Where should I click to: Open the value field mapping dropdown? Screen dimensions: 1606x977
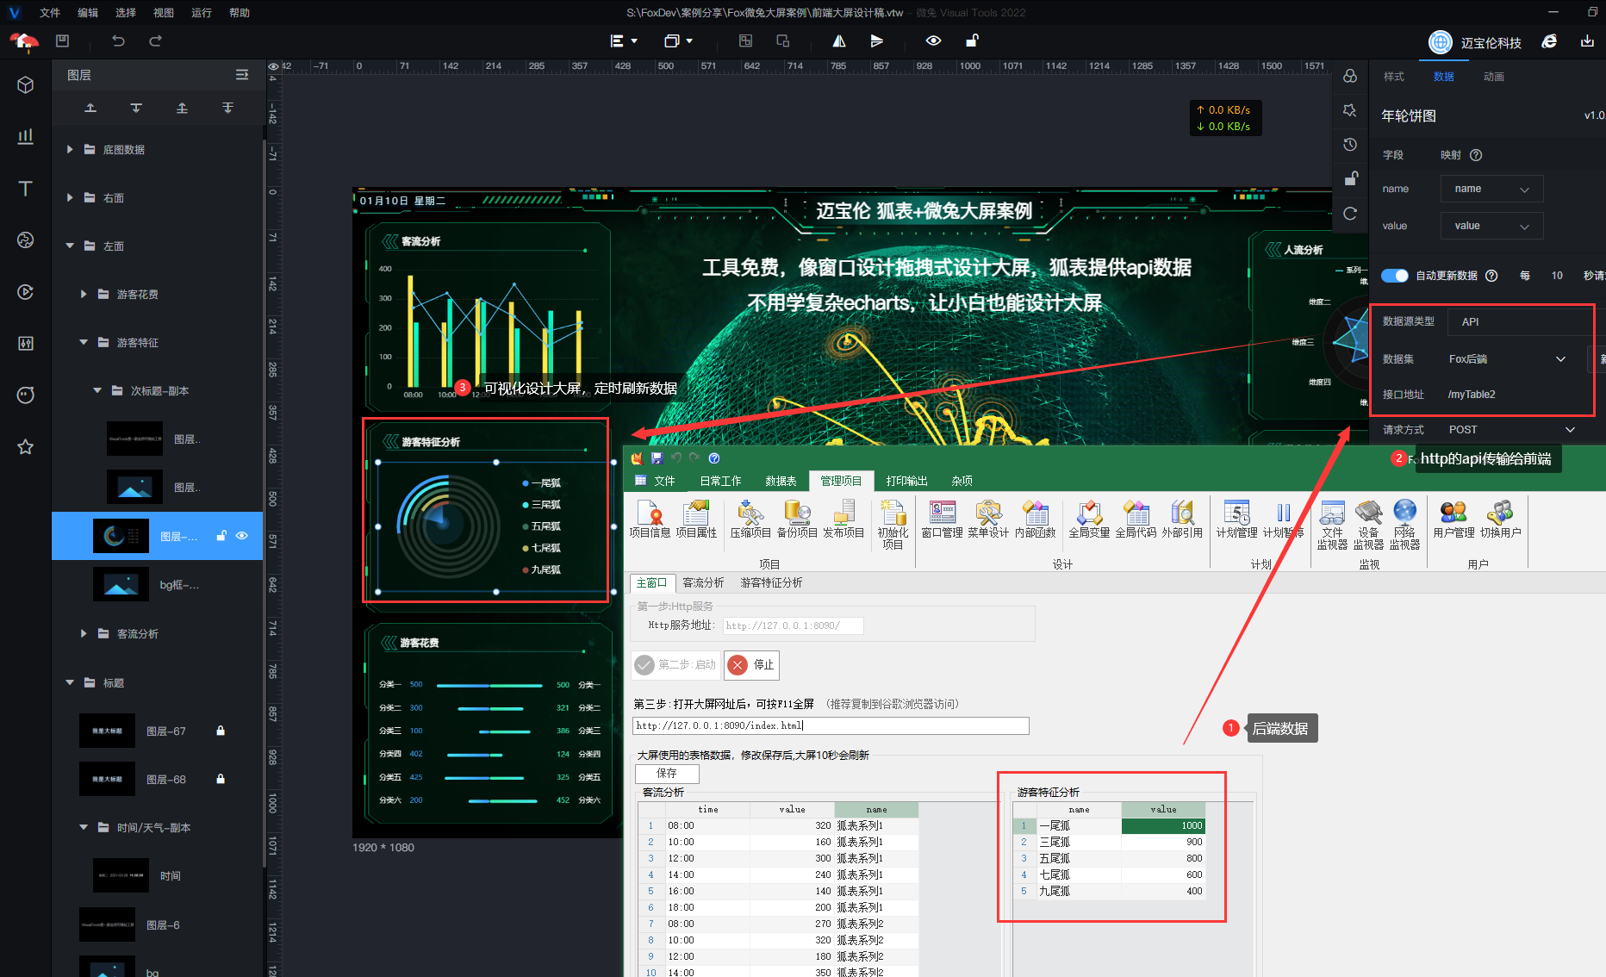coord(1491,226)
